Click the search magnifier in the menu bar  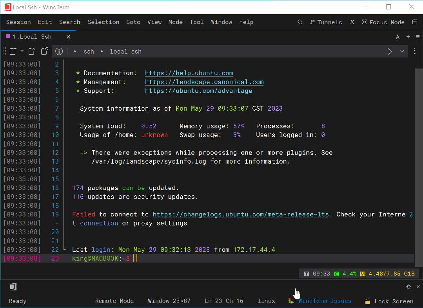[300, 22]
